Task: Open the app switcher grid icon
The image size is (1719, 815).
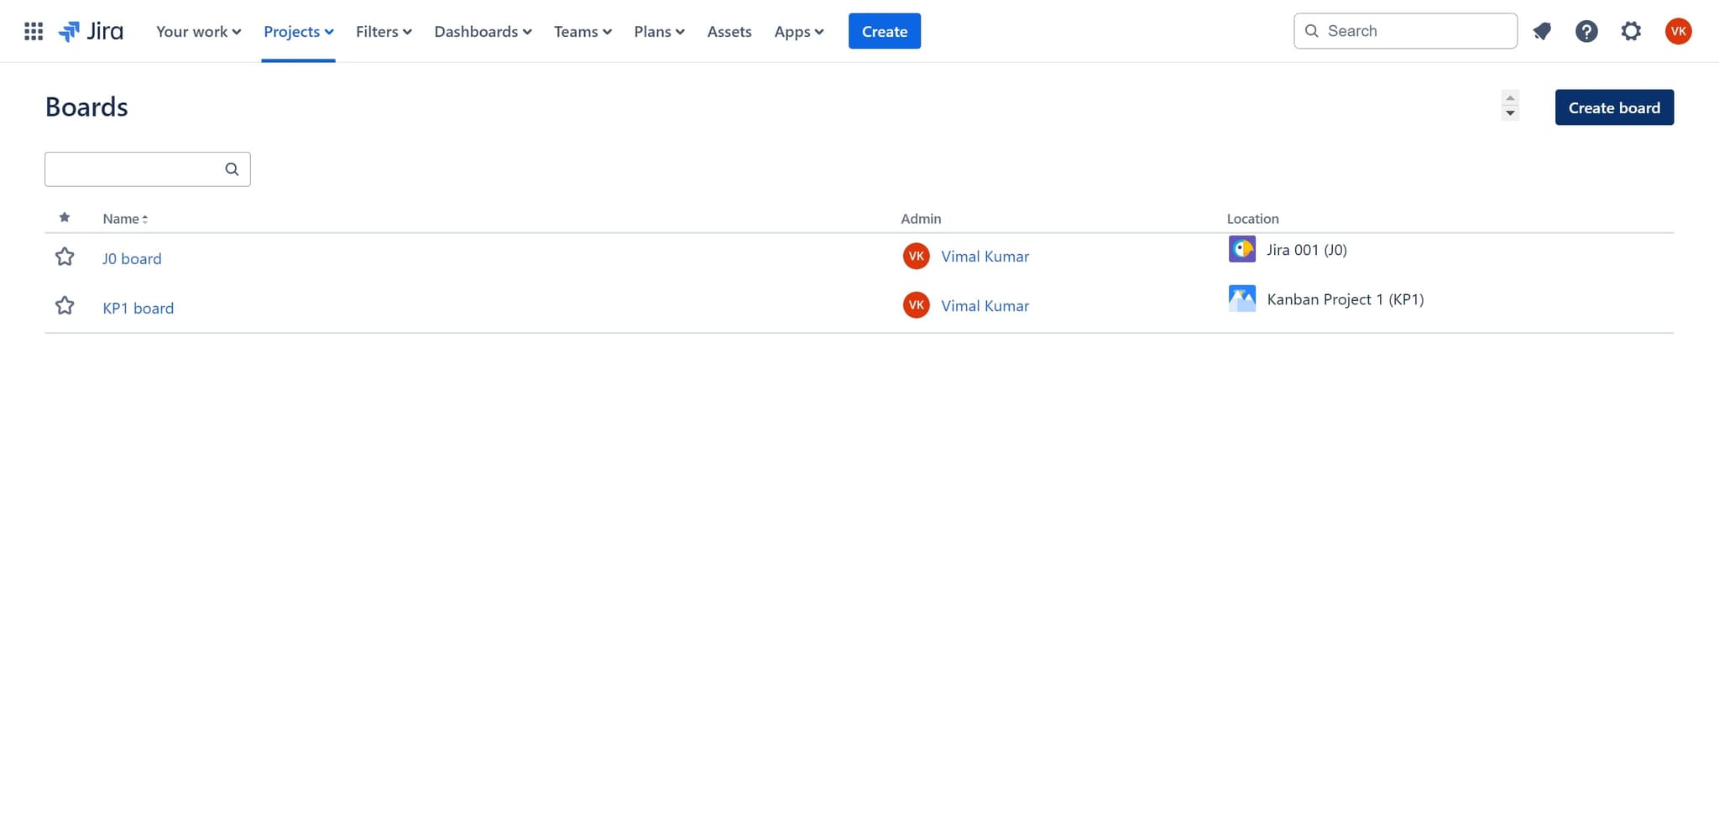Action: click(34, 32)
